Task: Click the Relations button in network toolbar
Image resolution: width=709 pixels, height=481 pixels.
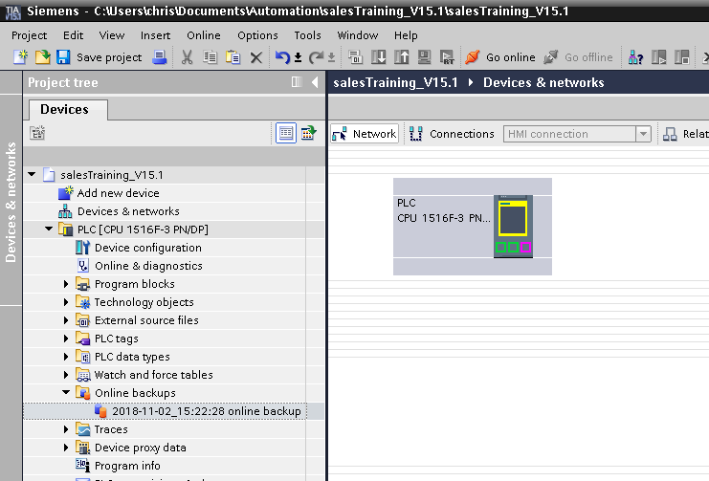Action: click(x=685, y=134)
